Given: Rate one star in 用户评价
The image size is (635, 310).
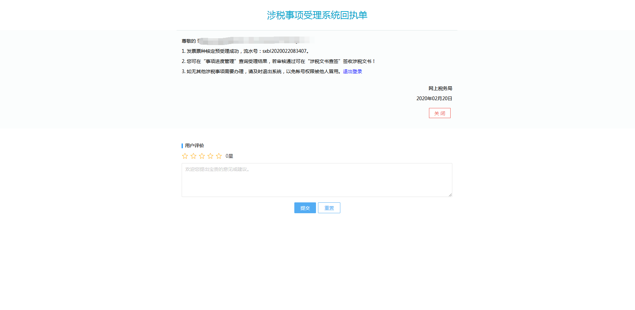Looking at the screenshot, I should 185,156.
